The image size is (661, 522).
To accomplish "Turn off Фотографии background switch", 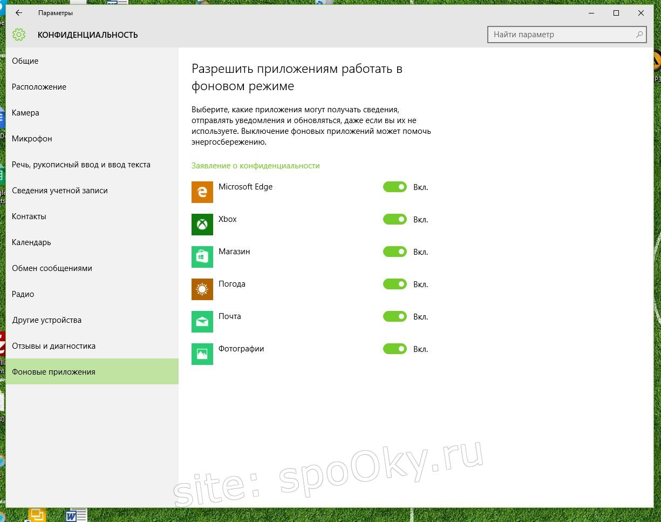I will tap(395, 349).
